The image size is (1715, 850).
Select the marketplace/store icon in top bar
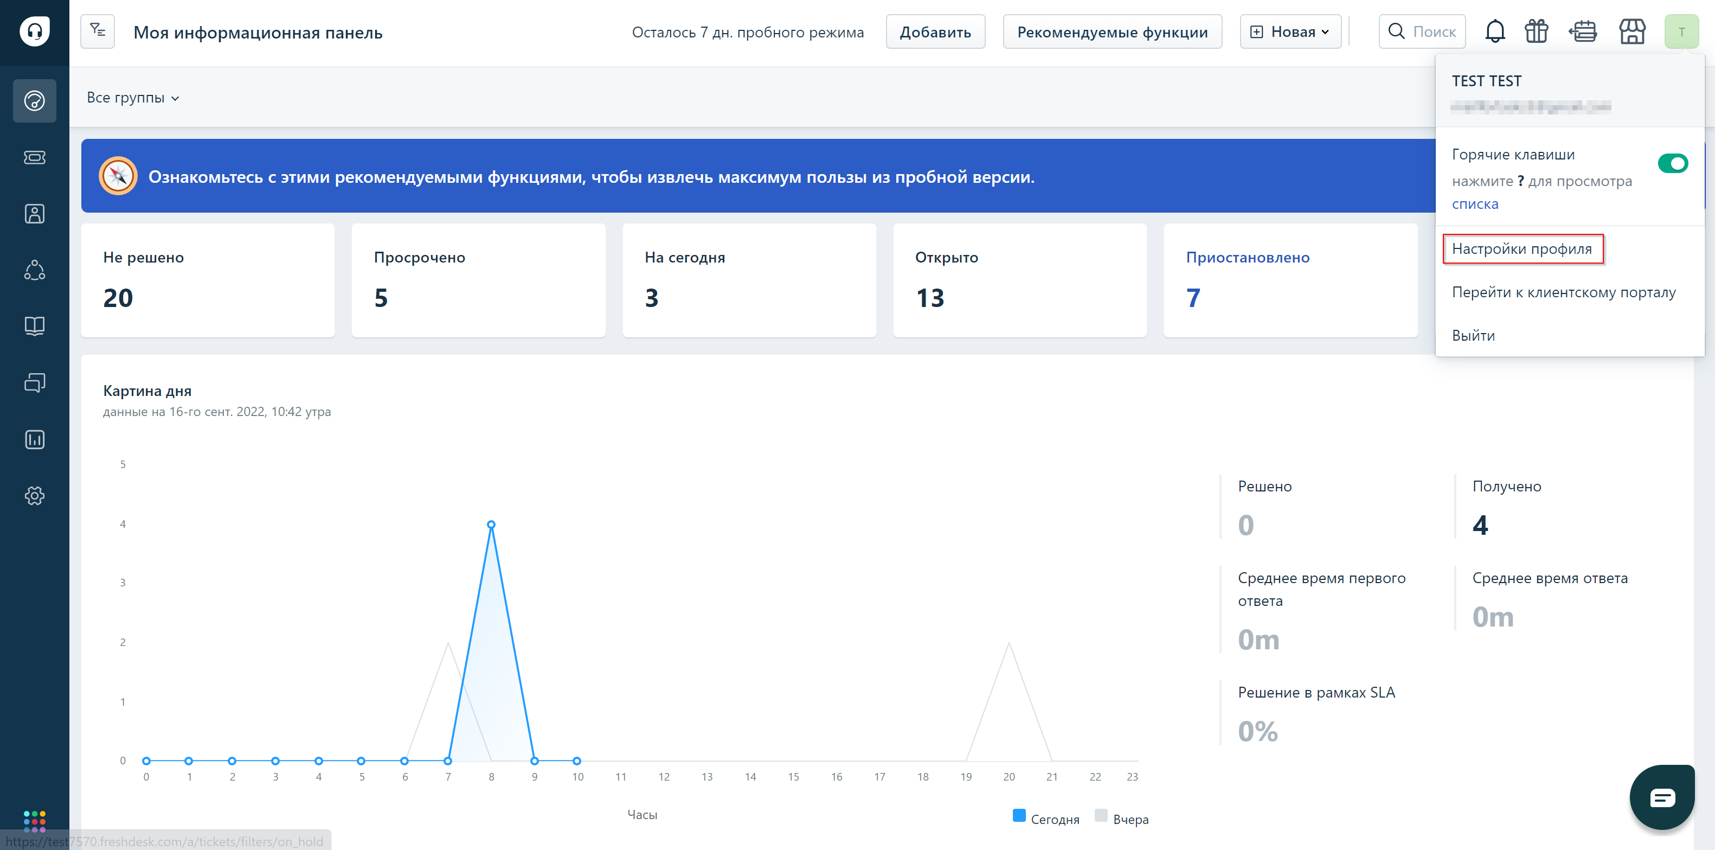click(1631, 31)
